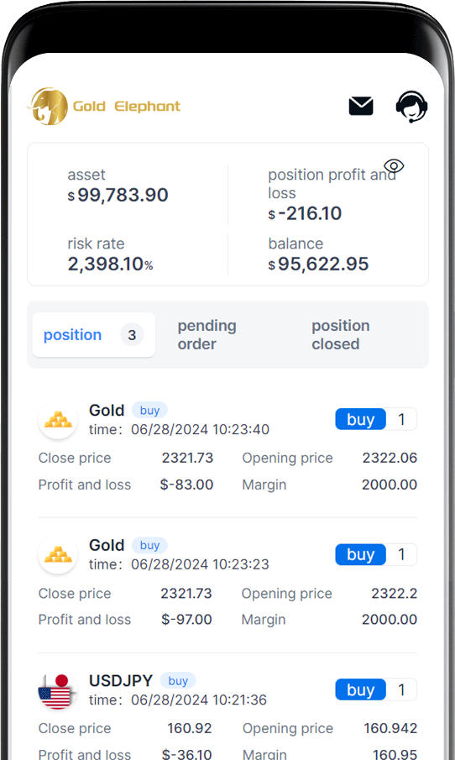Select the position tab
Viewport: 455px width, 760px height.
point(93,335)
